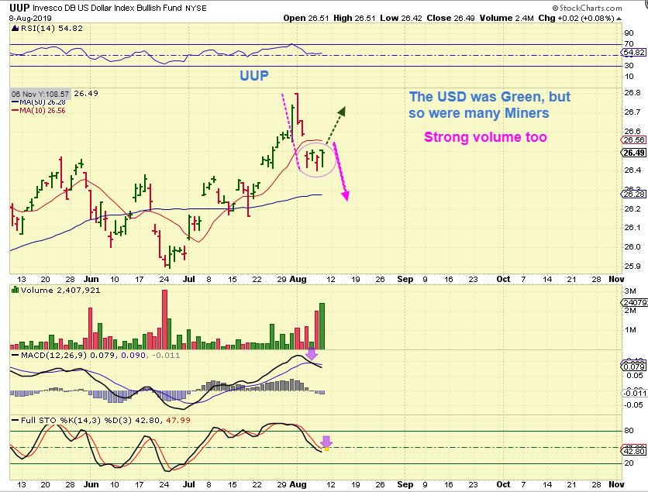Click 'Jul' on the price chart date axis
Image resolution: width=648 pixels, height=492 pixels.
coord(189,279)
